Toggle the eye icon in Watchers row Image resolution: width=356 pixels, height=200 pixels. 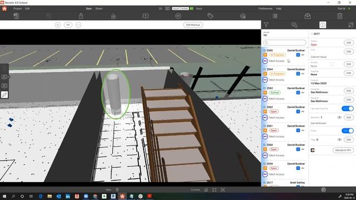(x=339, y=117)
